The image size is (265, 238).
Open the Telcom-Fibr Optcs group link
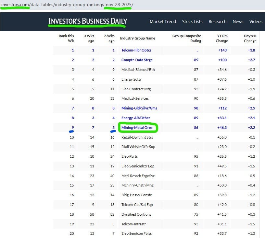click(136, 50)
